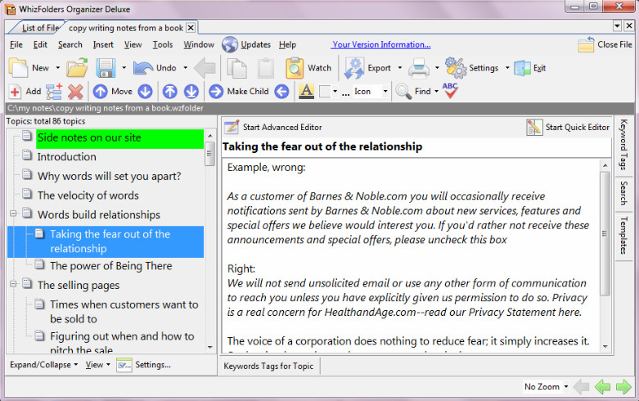Open the toolbar Settings gears icon
This screenshot has width=639, height=401.
(456, 68)
